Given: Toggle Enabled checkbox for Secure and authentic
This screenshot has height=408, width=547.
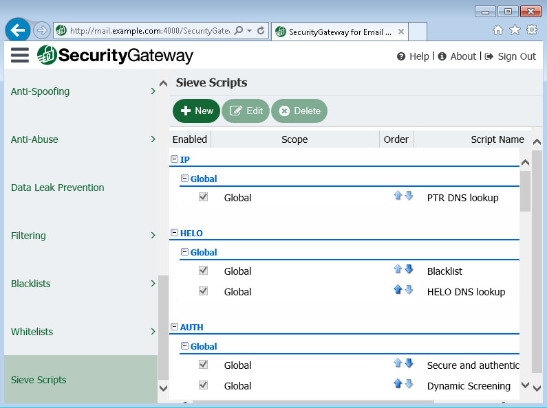Looking at the screenshot, I should (x=203, y=364).
